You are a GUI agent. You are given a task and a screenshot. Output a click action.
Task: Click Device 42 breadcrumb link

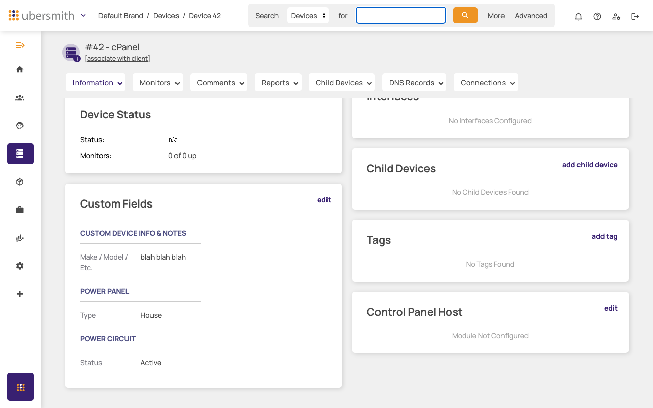click(205, 16)
